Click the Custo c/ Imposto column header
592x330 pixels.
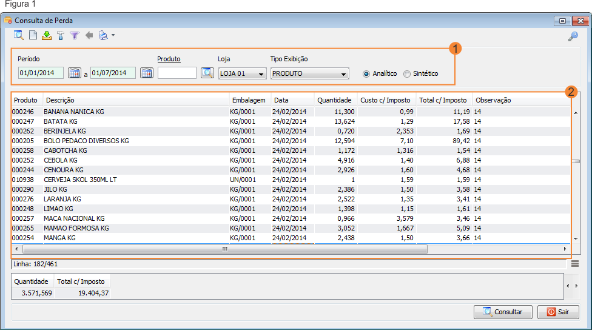pyautogui.click(x=385, y=100)
